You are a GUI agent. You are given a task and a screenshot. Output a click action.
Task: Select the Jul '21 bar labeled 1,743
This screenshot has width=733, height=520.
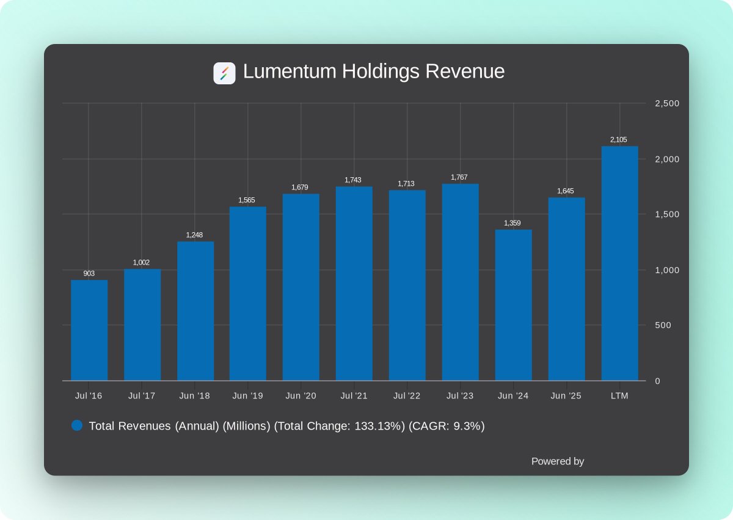pyautogui.click(x=354, y=284)
